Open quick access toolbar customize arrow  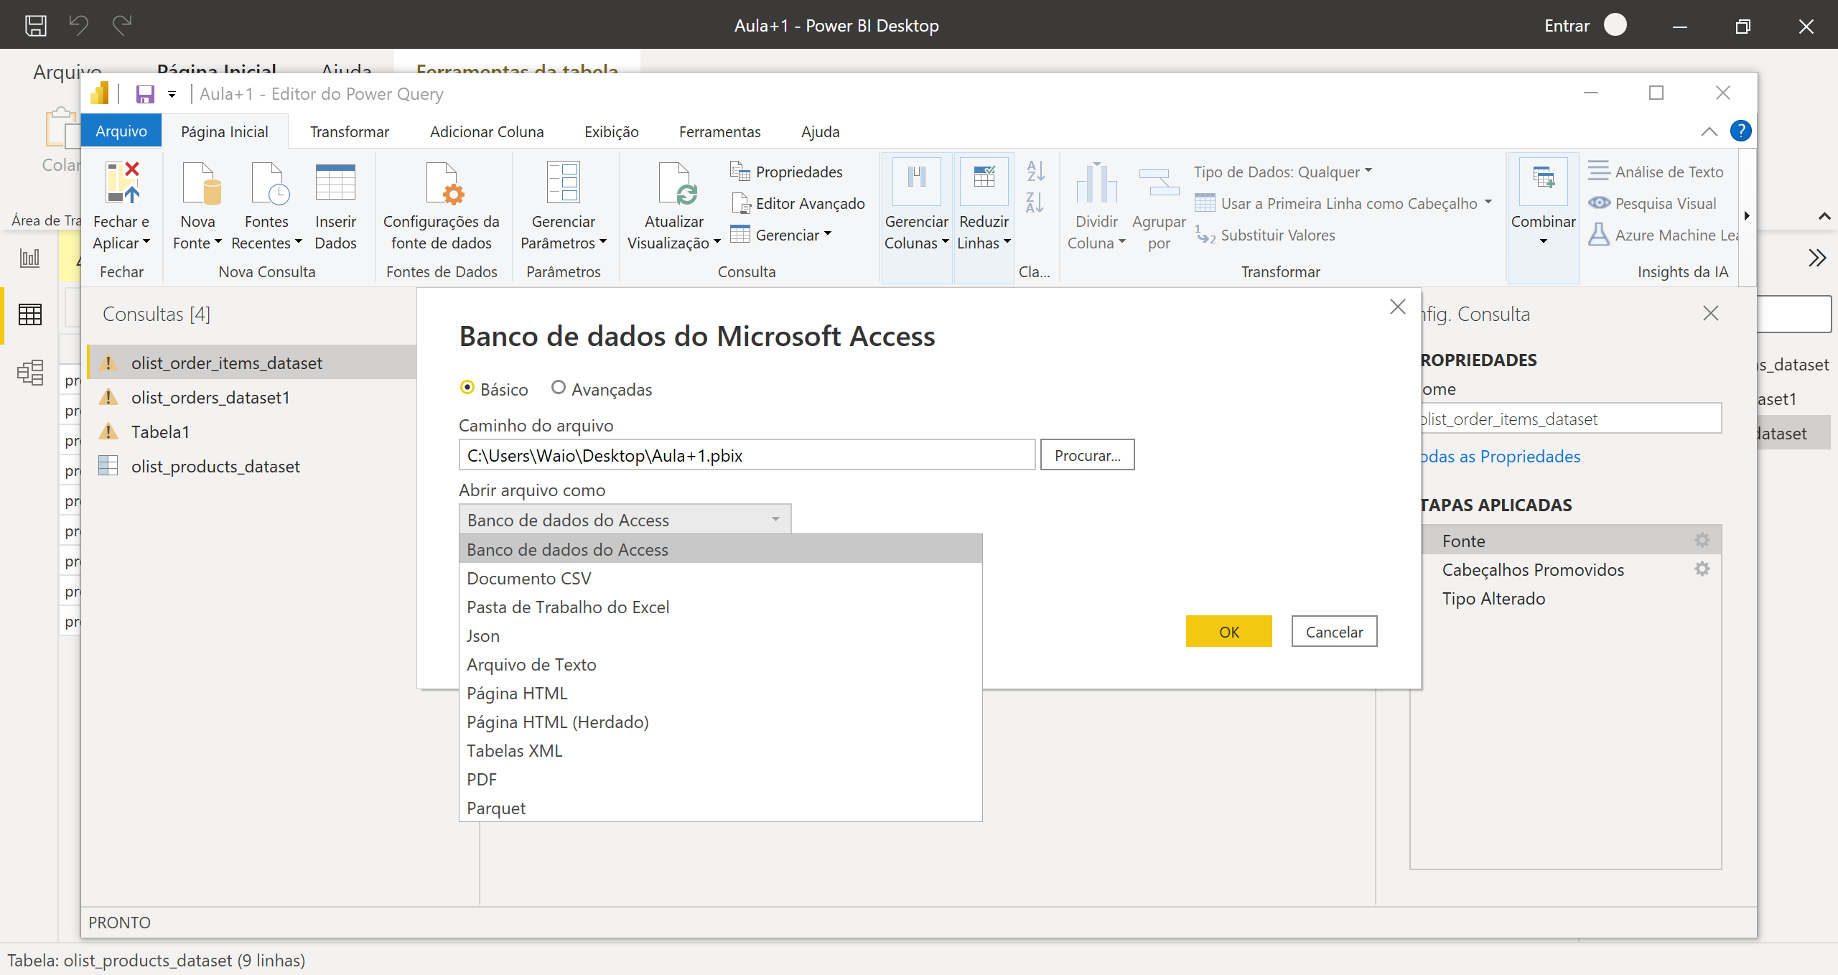172,94
